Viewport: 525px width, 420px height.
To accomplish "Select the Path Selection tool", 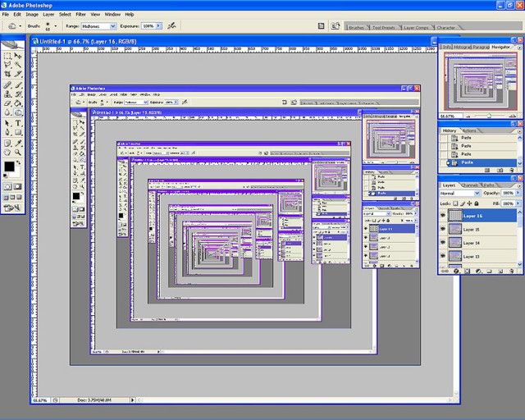I will tap(7, 123).
